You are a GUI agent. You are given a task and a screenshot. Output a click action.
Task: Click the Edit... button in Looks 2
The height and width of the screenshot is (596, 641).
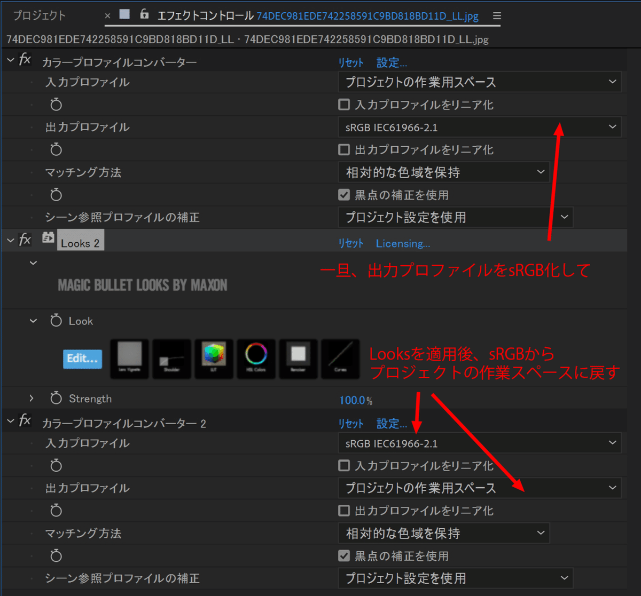[82, 359]
